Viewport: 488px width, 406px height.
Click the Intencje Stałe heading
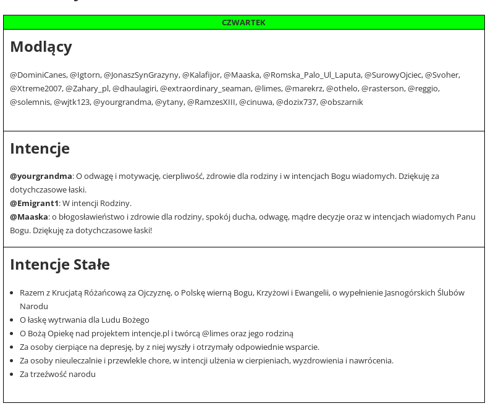[60, 265]
